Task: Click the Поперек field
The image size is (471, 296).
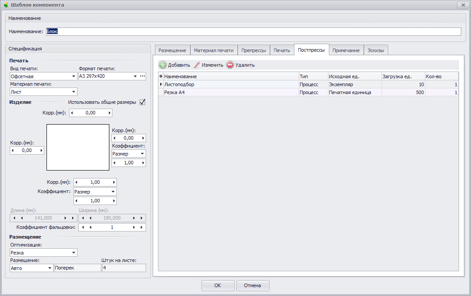Action: click(78, 268)
